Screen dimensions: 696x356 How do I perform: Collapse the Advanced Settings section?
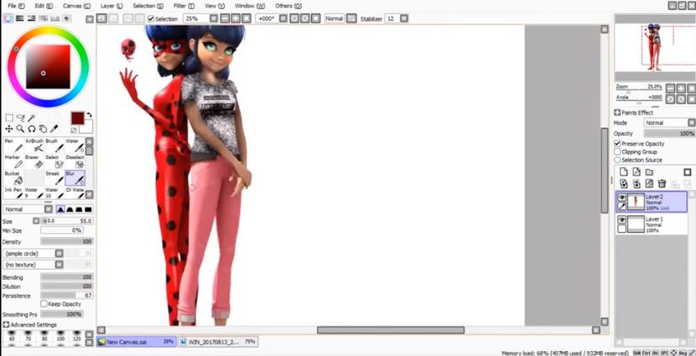point(6,325)
